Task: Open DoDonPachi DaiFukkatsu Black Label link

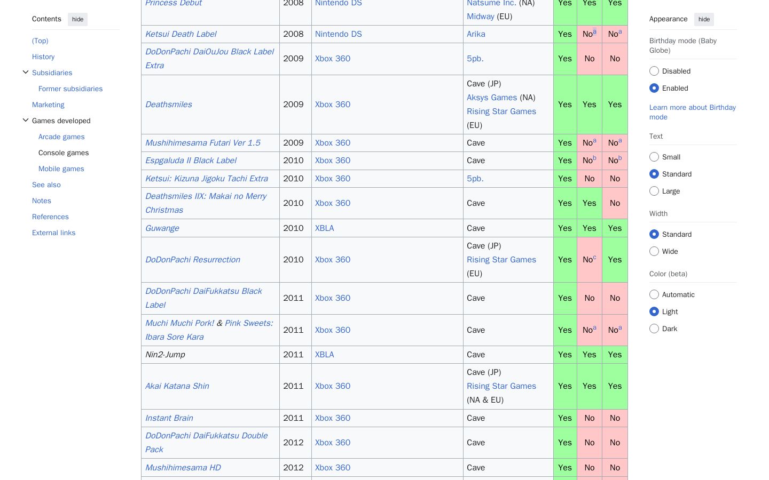Action: pos(203,298)
